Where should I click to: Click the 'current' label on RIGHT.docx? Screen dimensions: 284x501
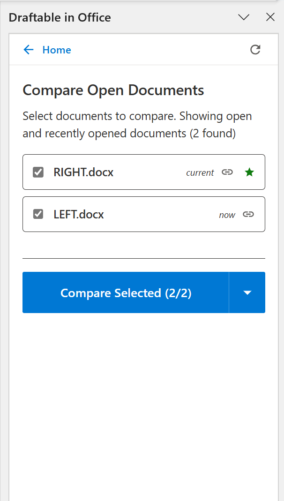[200, 172]
